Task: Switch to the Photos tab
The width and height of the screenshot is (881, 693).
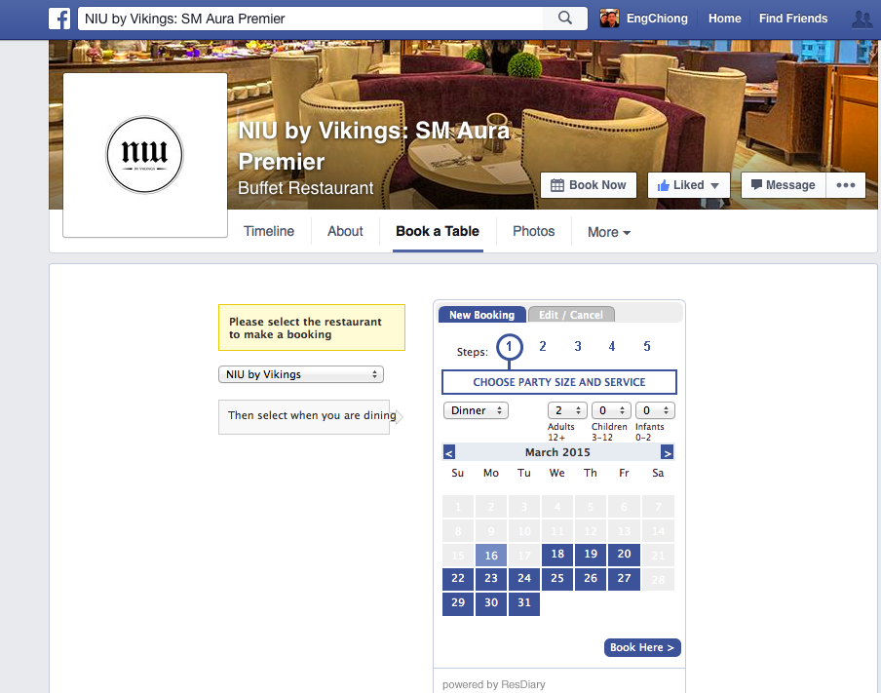Action: click(x=534, y=231)
